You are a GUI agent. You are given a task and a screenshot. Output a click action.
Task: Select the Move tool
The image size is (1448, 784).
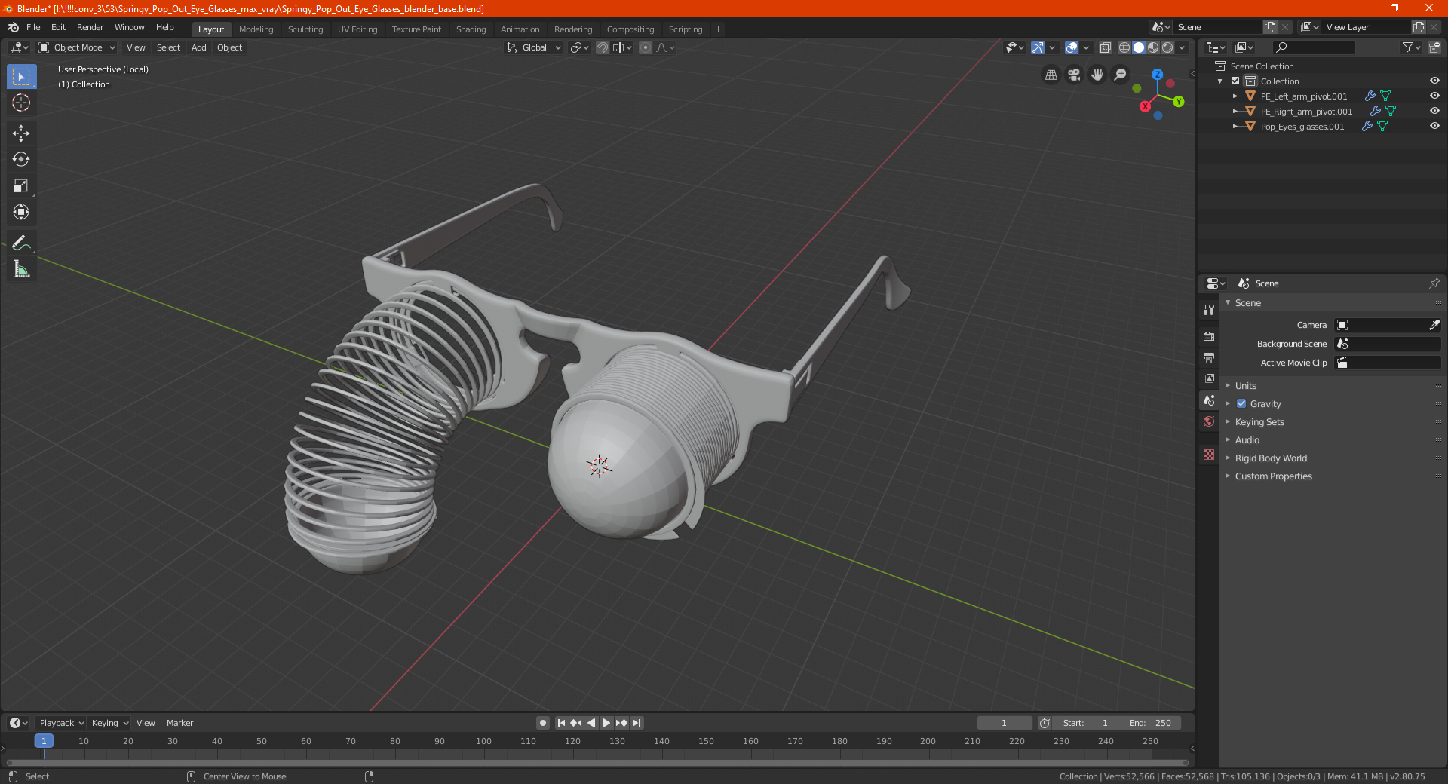tap(21, 133)
